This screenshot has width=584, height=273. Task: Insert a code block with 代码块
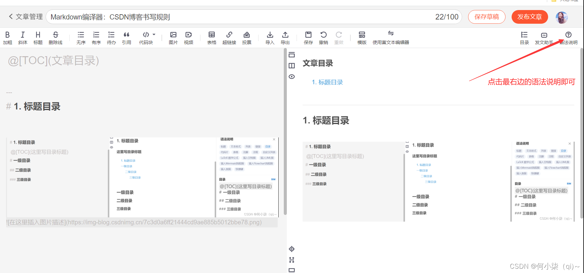tap(146, 38)
